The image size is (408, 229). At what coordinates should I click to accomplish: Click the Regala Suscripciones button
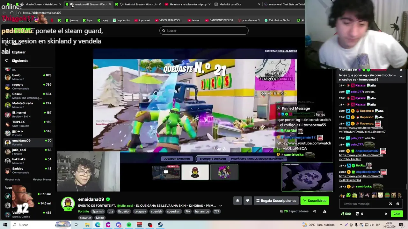pyautogui.click(x=276, y=201)
